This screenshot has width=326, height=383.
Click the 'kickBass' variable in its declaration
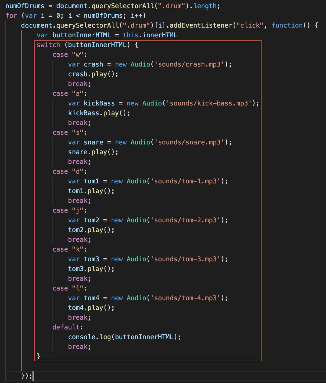[x=99, y=103]
